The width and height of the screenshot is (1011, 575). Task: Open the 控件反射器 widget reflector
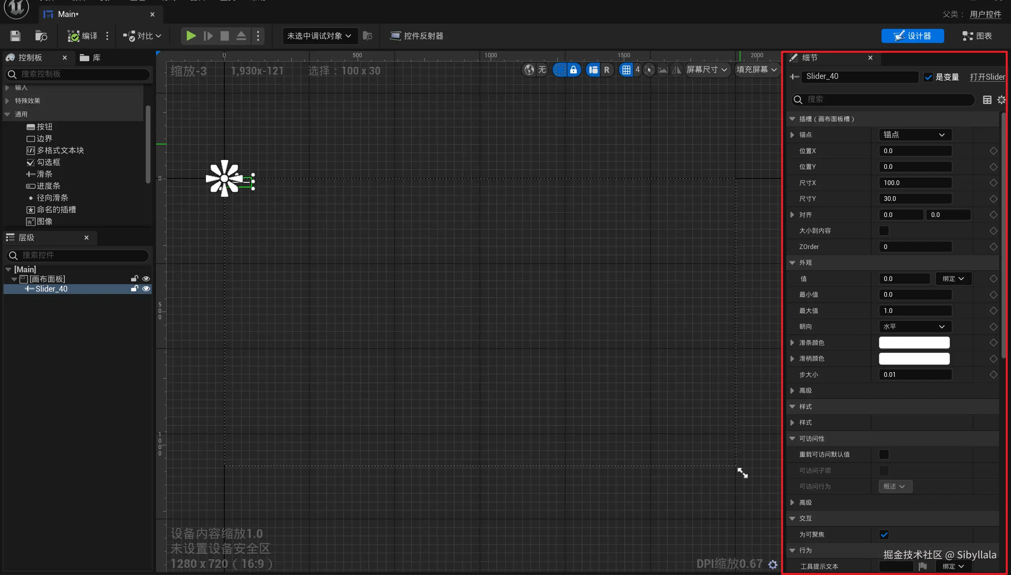[x=417, y=36]
